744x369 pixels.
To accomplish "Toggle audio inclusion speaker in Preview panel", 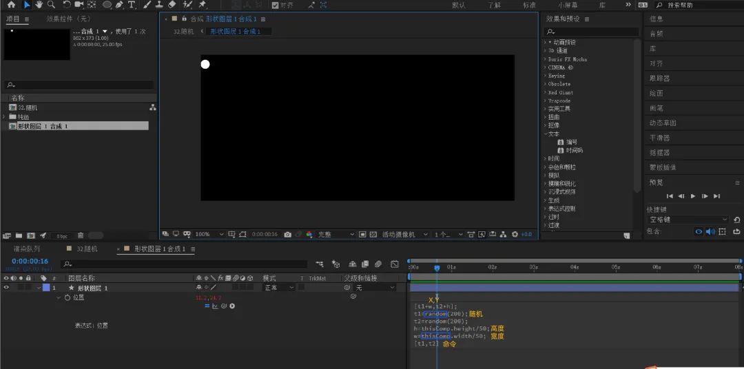I will pos(710,232).
